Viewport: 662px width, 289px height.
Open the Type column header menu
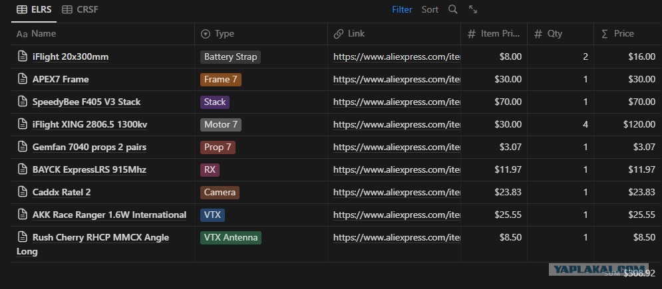pos(261,34)
